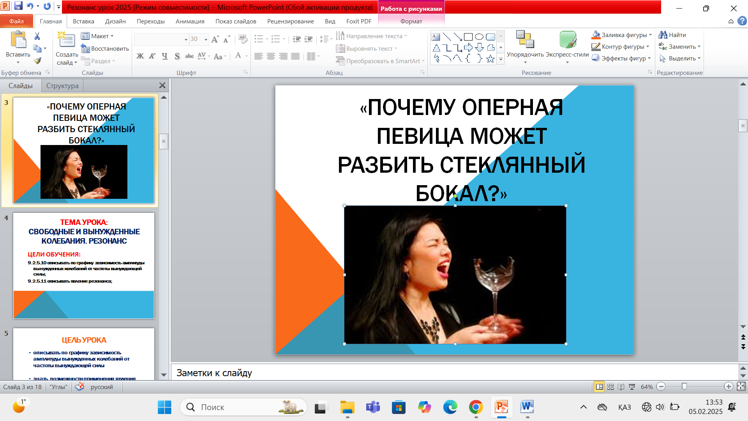Start slideshow from status bar icon
This screenshot has width=748, height=421.
632,387
